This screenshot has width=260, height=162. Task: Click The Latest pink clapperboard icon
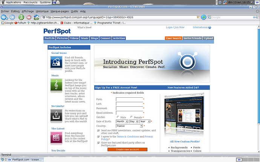56,138
